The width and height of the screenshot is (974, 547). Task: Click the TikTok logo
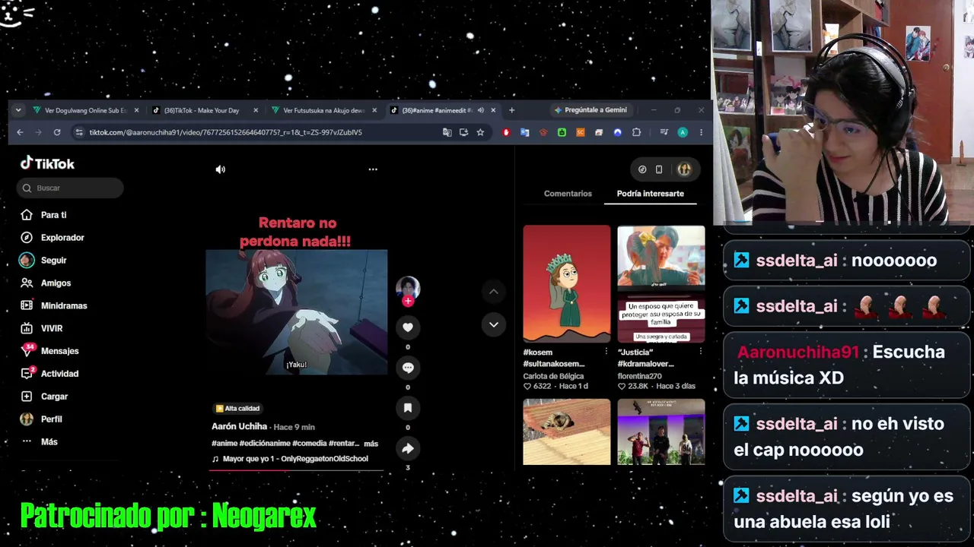pyautogui.click(x=47, y=163)
